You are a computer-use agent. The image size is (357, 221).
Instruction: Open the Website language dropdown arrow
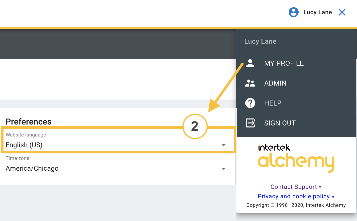pyautogui.click(x=224, y=145)
